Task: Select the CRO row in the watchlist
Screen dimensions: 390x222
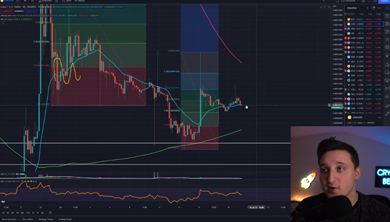Action: (x=364, y=52)
